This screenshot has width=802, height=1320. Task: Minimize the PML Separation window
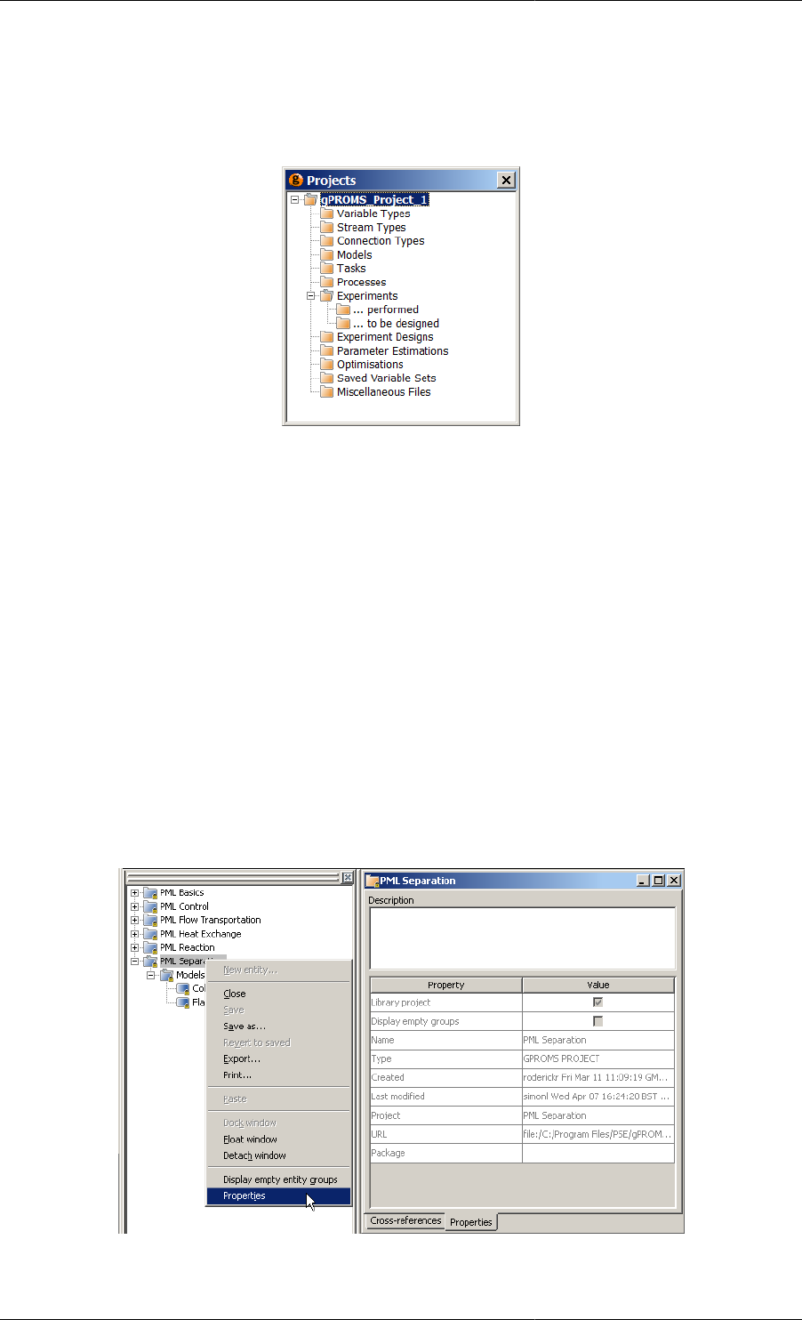(644, 881)
